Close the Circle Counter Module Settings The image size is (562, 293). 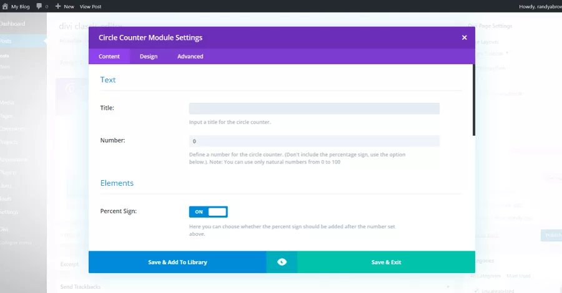[x=464, y=37]
